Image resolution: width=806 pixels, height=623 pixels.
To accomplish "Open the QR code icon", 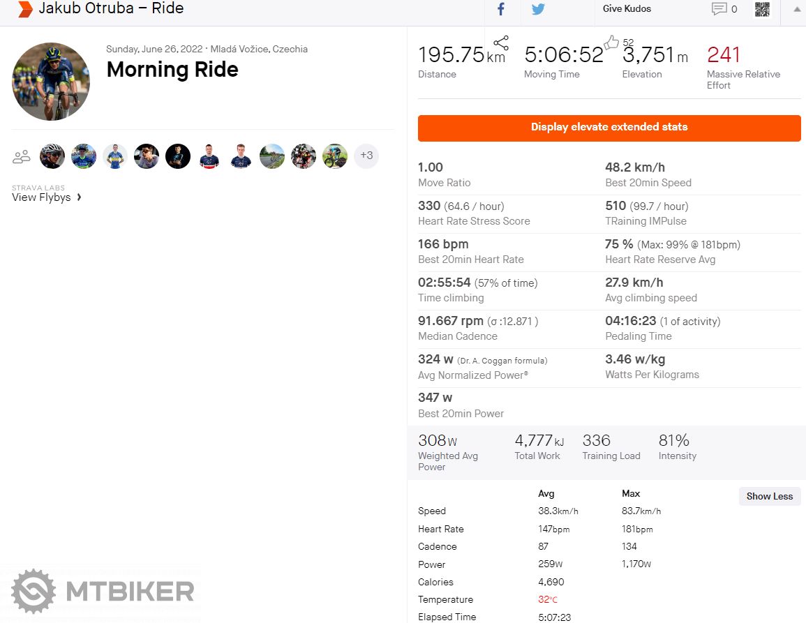I will pyautogui.click(x=762, y=9).
